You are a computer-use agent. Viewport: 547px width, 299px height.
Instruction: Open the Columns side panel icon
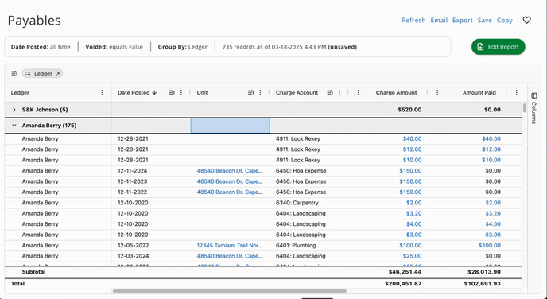click(x=533, y=95)
